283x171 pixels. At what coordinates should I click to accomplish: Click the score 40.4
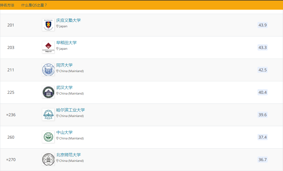(x=262, y=92)
